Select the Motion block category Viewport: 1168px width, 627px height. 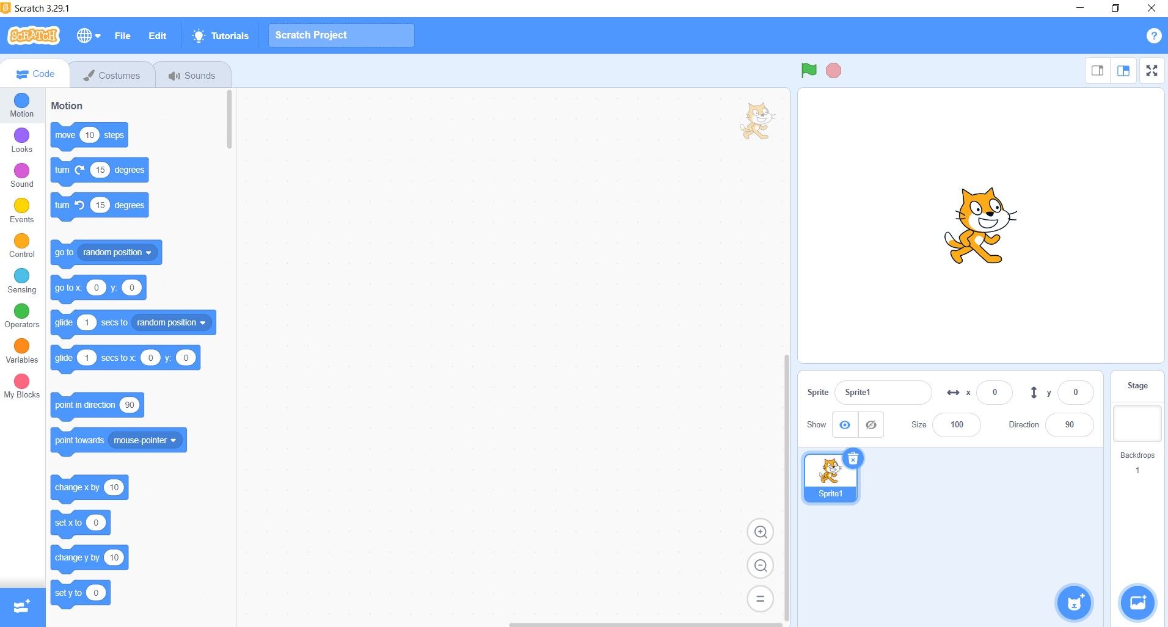coord(21,105)
